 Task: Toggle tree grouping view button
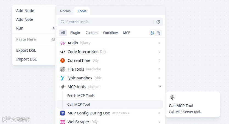coord(159,33)
